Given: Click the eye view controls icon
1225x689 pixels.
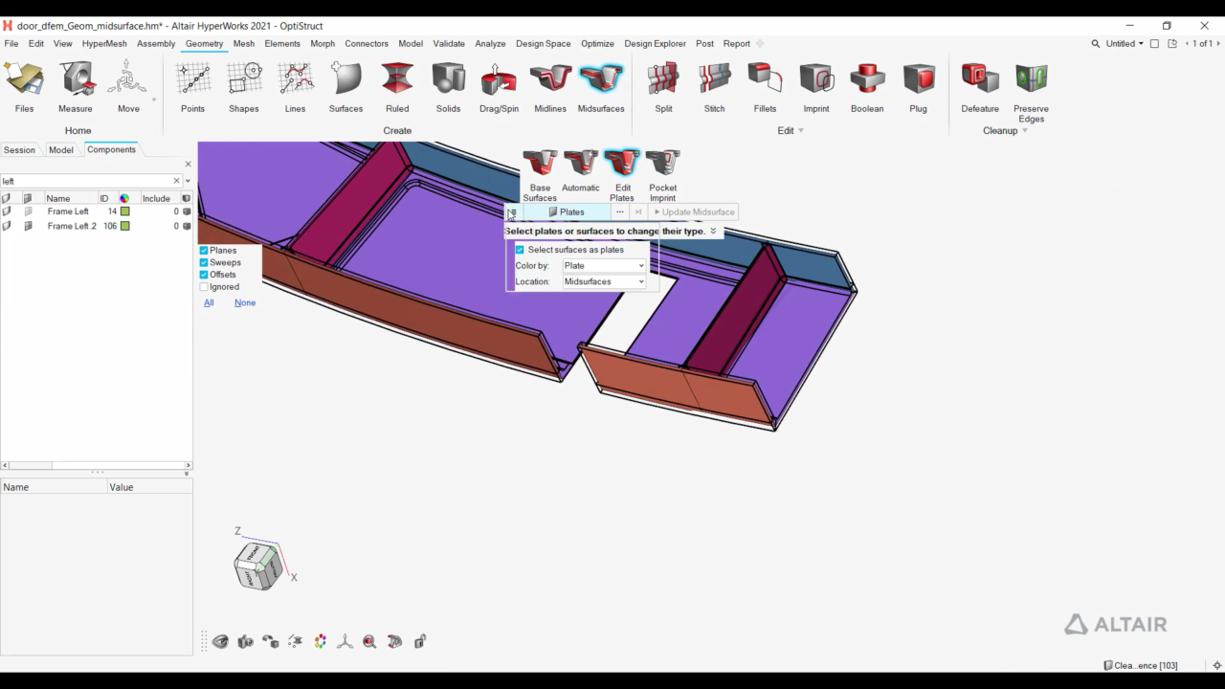Looking at the screenshot, I should tap(221, 641).
